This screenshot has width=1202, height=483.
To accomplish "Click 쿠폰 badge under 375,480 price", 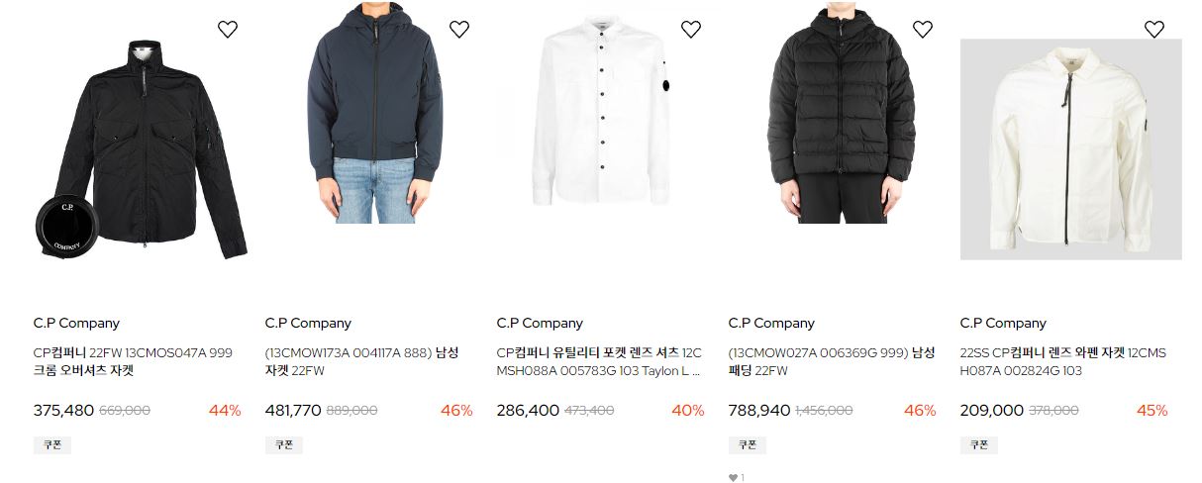I will tap(52, 445).
